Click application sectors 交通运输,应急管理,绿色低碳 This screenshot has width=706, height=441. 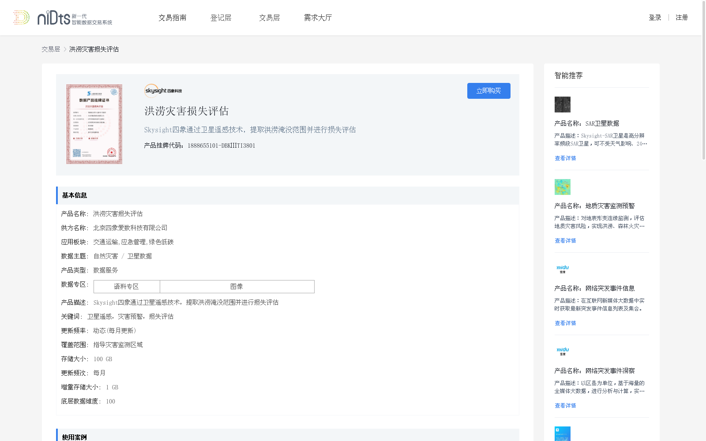click(x=133, y=242)
